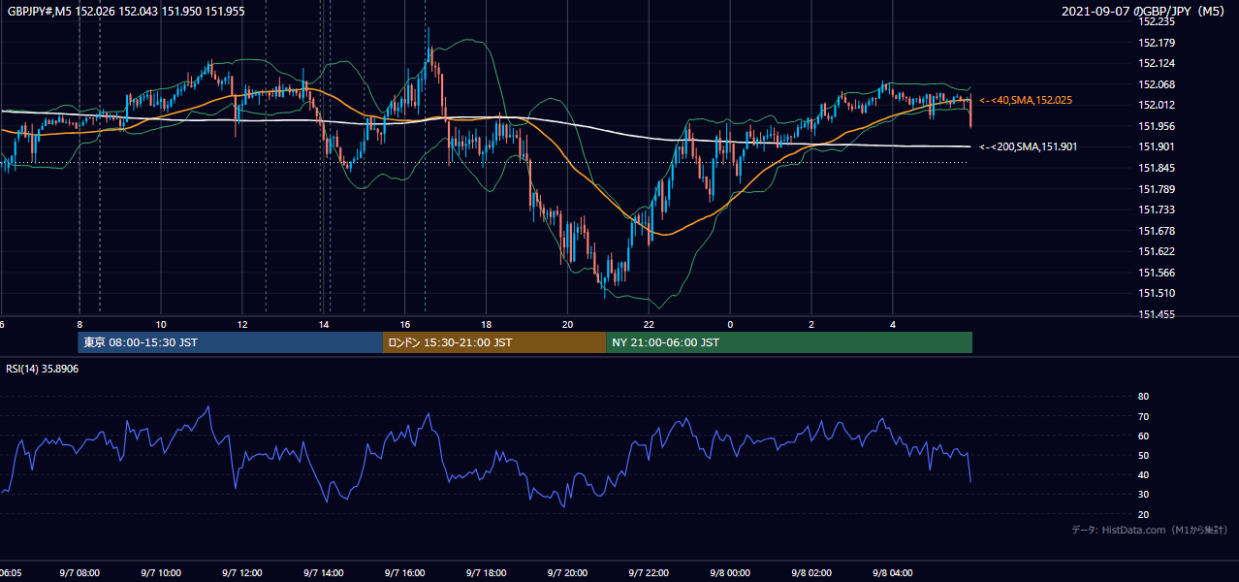Click price axis value 152.179
This screenshot has height=582, width=1239.
pos(1157,43)
